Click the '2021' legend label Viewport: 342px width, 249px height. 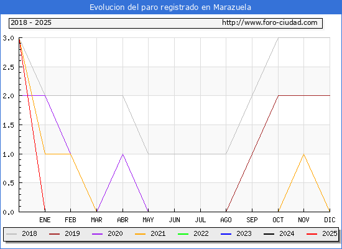[158, 233]
